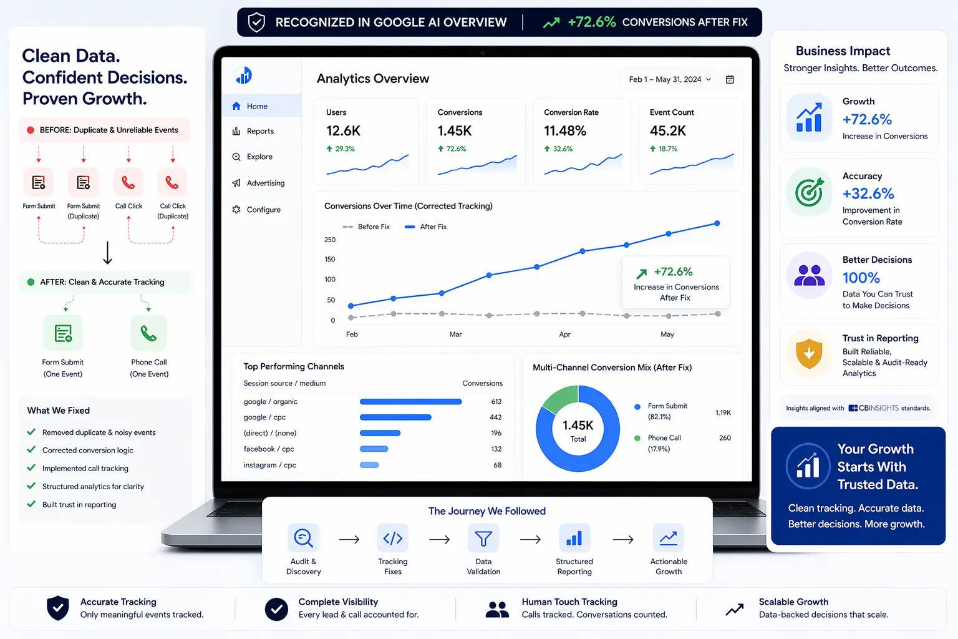The image size is (958, 639).
Task: Click the Audit & Discovery step icon
Action: [x=303, y=538]
